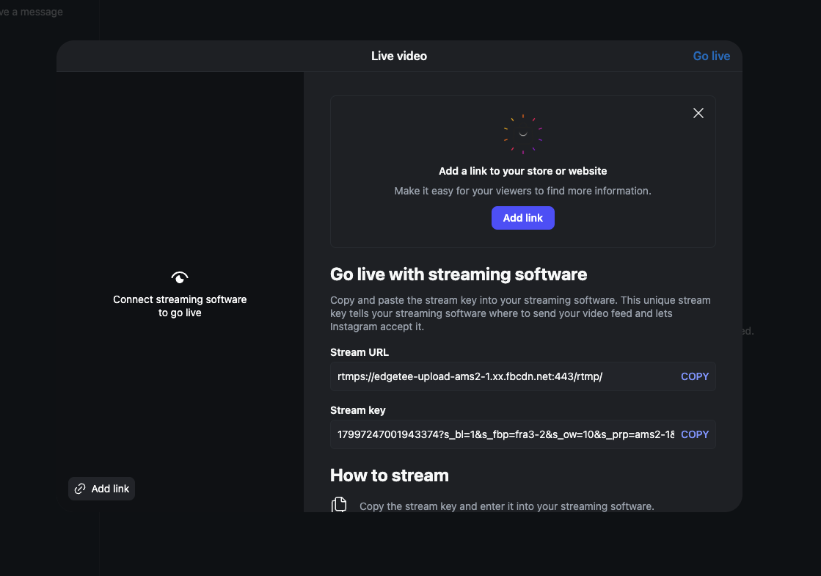Screen dimensions: 821x576
Task: Click Add link under the video preview
Action: (101, 489)
